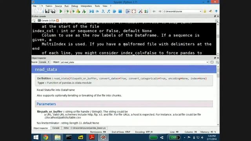This screenshot has width=251, height=141.
Task: Open Google Chrome from the taskbar
Action: tap(45, 137)
